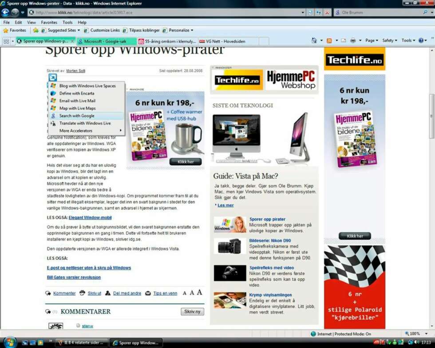Click the coffee warmer ad's Klikk her button

point(186,162)
